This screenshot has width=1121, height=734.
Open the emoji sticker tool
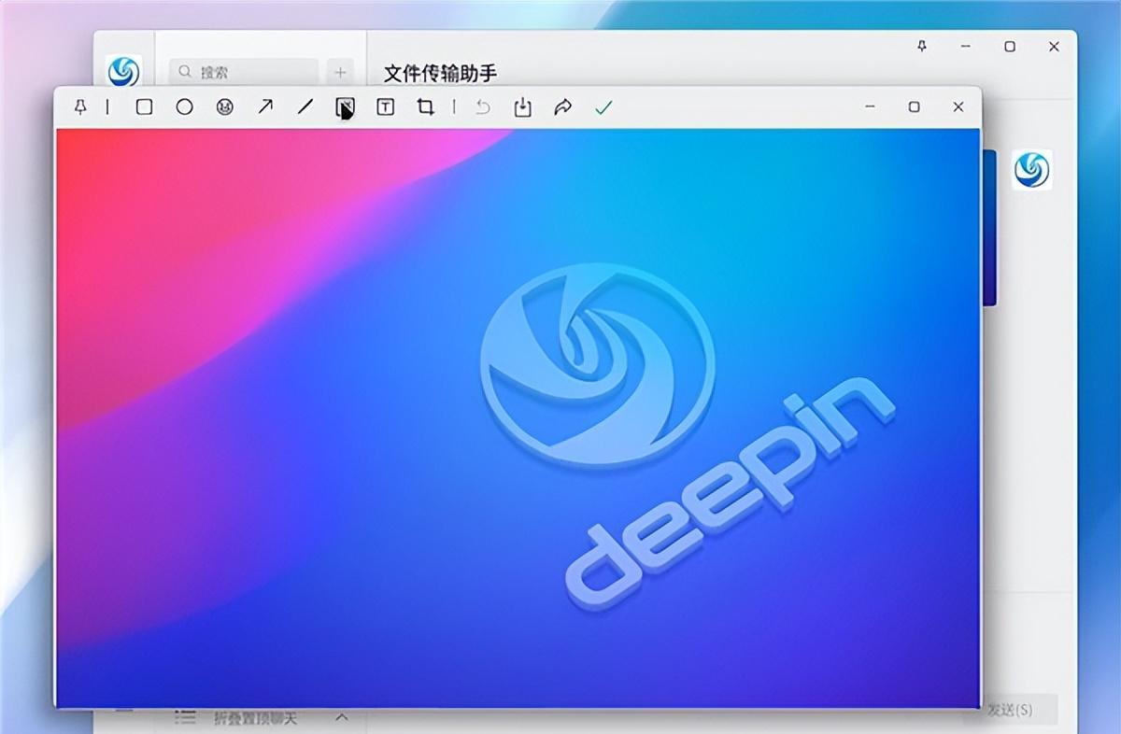(224, 107)
